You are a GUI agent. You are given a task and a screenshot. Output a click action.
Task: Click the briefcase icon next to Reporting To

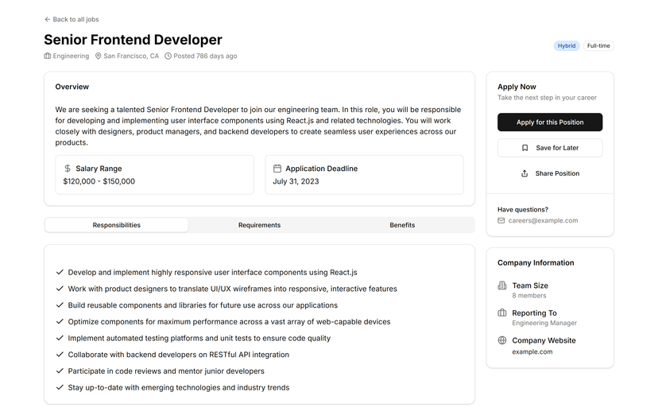coord(502,312)
